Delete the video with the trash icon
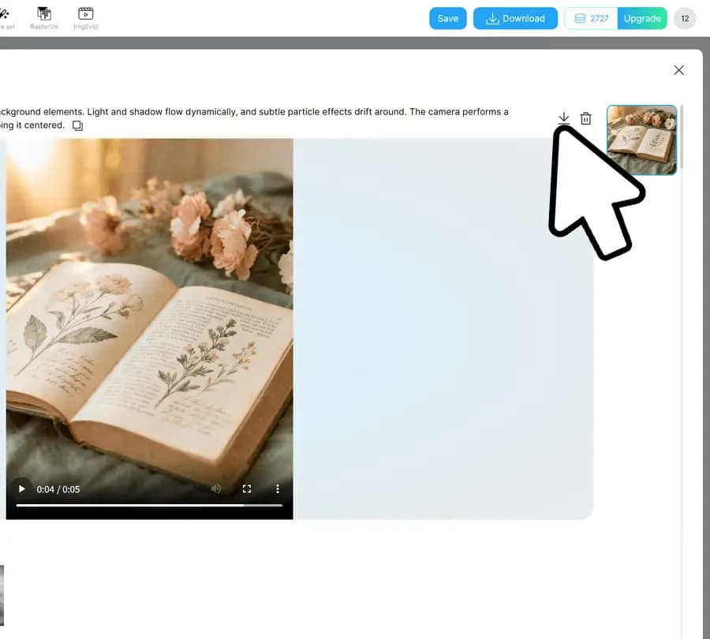The image size is (710, 639). (585, 118)
